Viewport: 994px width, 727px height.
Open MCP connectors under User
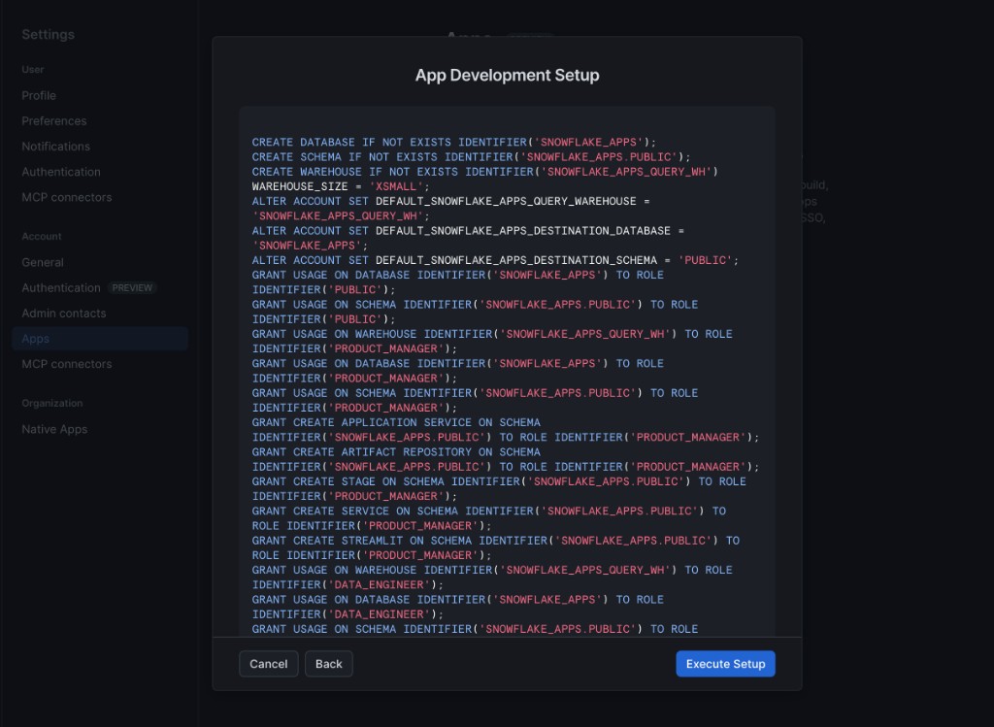coord(67,197)
